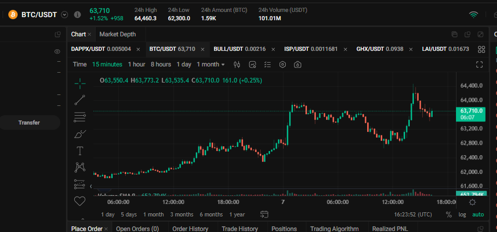Close the GHX/USDT chart tab

click(411, 49)
